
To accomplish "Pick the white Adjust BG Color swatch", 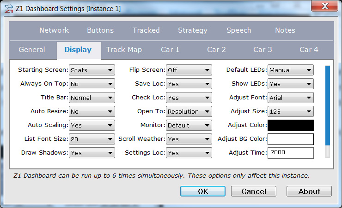I will click(x=291, y=139).
